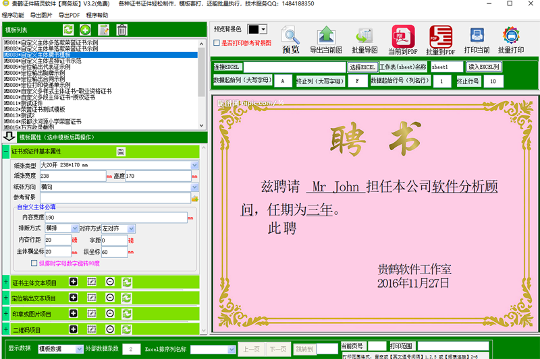
Task: Click the 批量打印 batch print icon
Action: click(511, 36)
